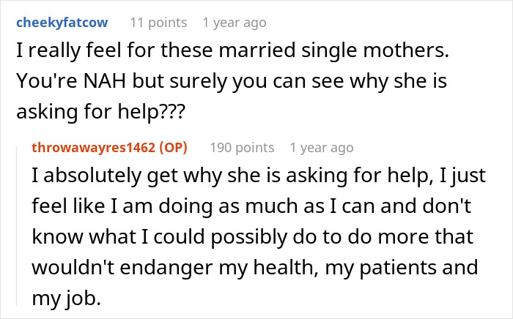The width and height of the screenshot is (513, 319).
Task: Click the (OP) tag beside throwawayres1462
Action: 173,148
